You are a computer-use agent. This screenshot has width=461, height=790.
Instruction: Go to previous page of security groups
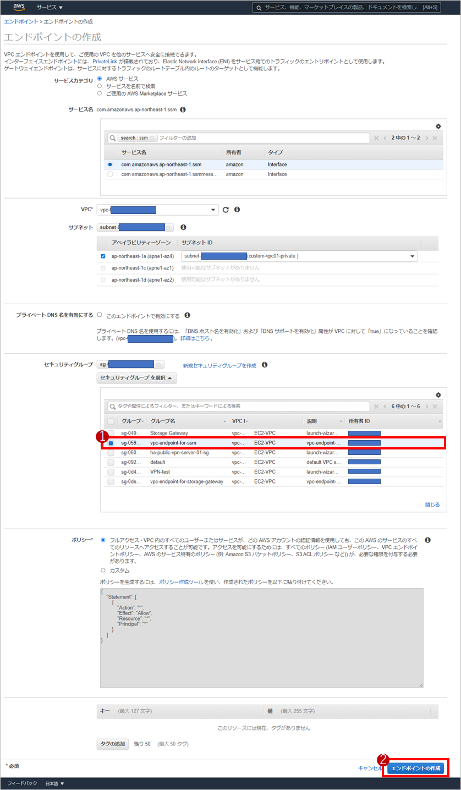point(385,407)
